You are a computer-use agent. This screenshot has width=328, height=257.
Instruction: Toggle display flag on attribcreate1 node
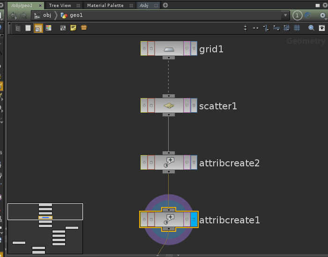pos(194,220)
